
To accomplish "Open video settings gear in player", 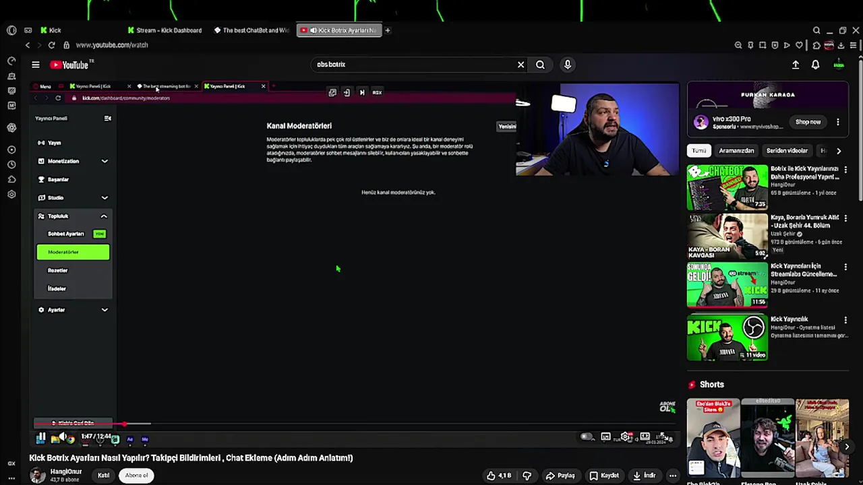I will [626, 437].
